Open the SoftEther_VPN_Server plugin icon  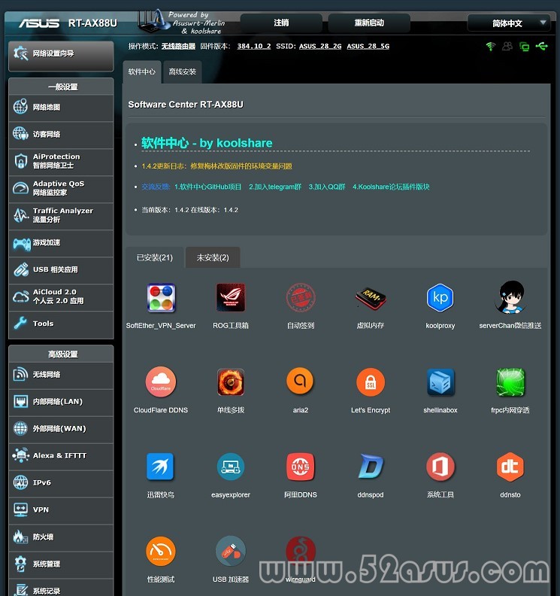point(161,297)
